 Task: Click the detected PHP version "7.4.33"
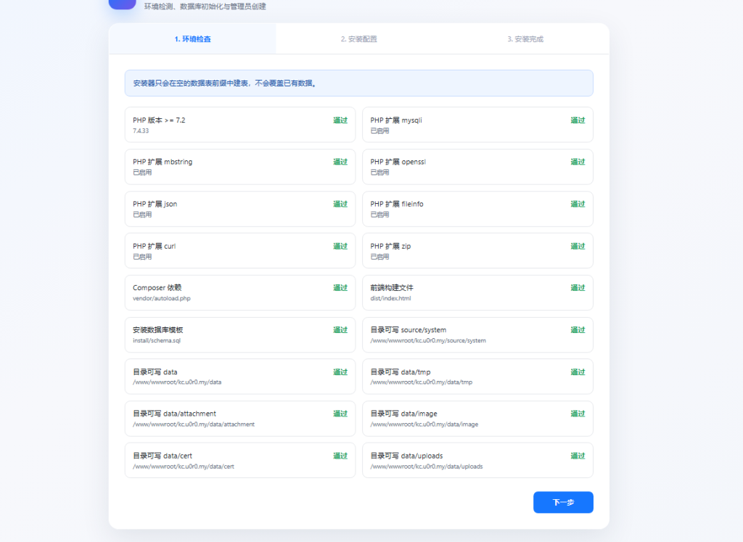tap(141, 131)
